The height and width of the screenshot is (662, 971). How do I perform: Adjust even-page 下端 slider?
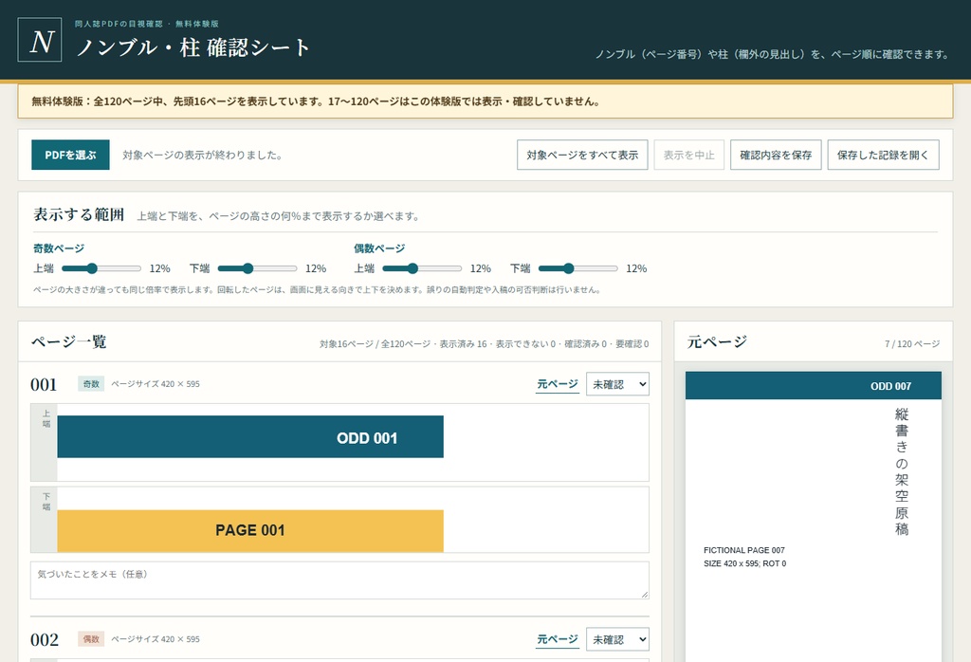[x=578, y=268]
